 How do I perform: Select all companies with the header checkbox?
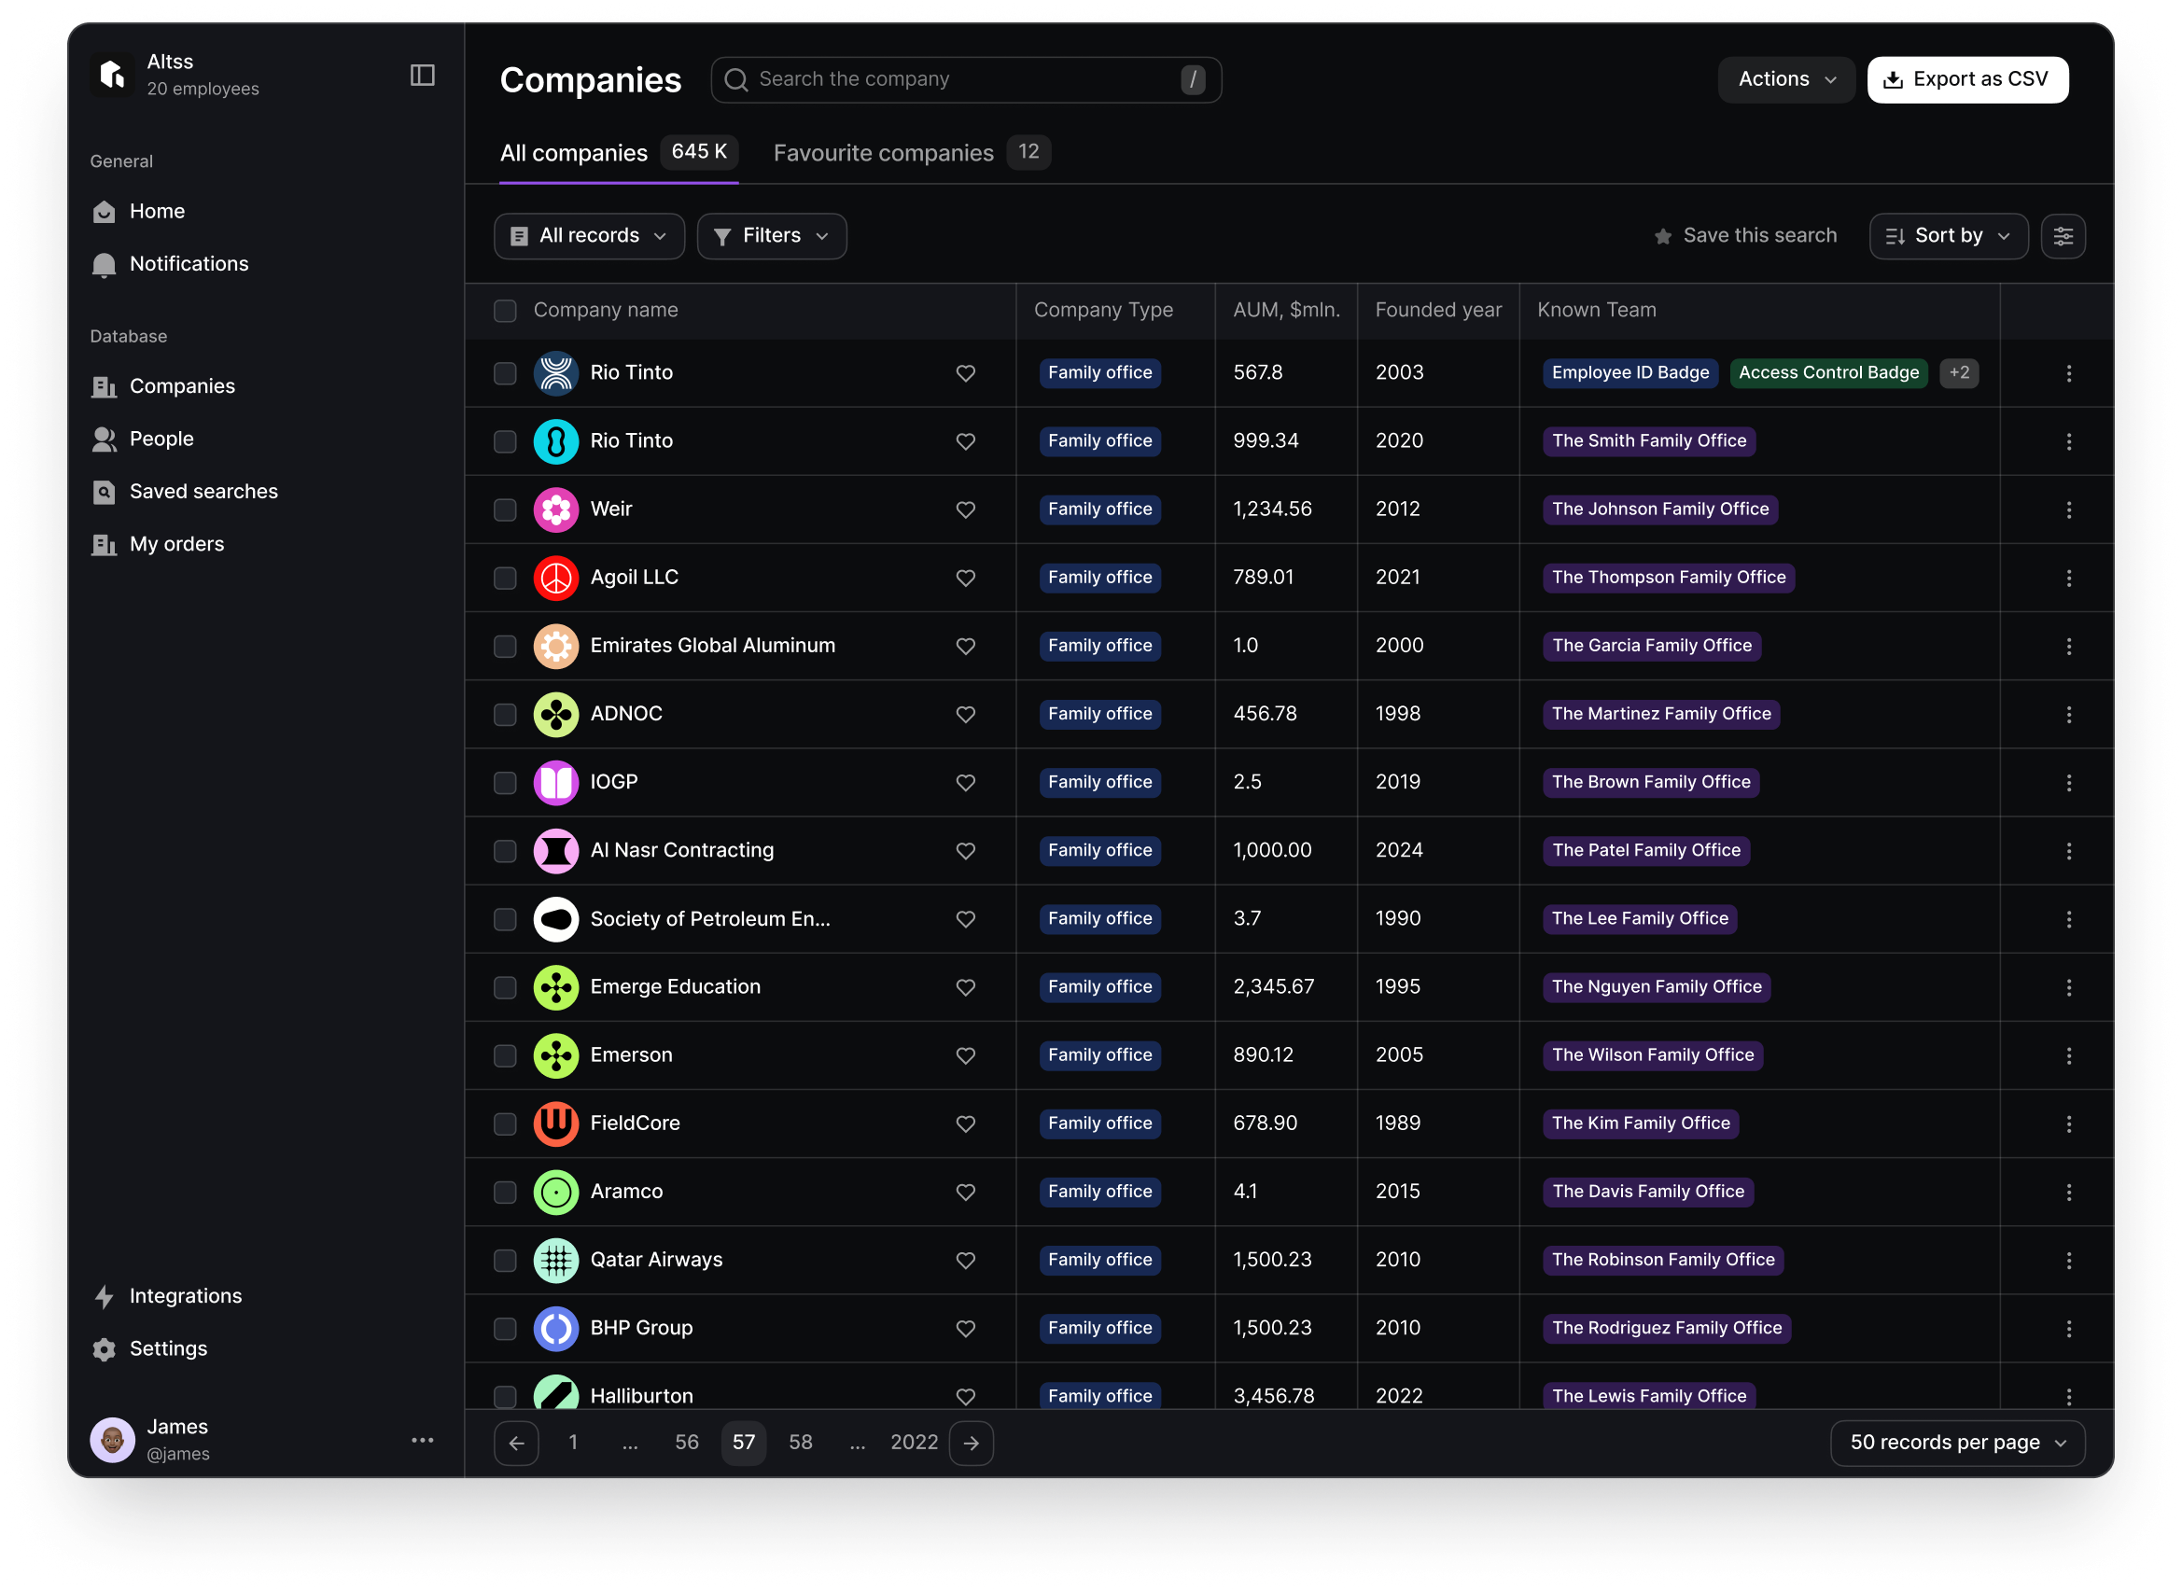click(505, 310)
